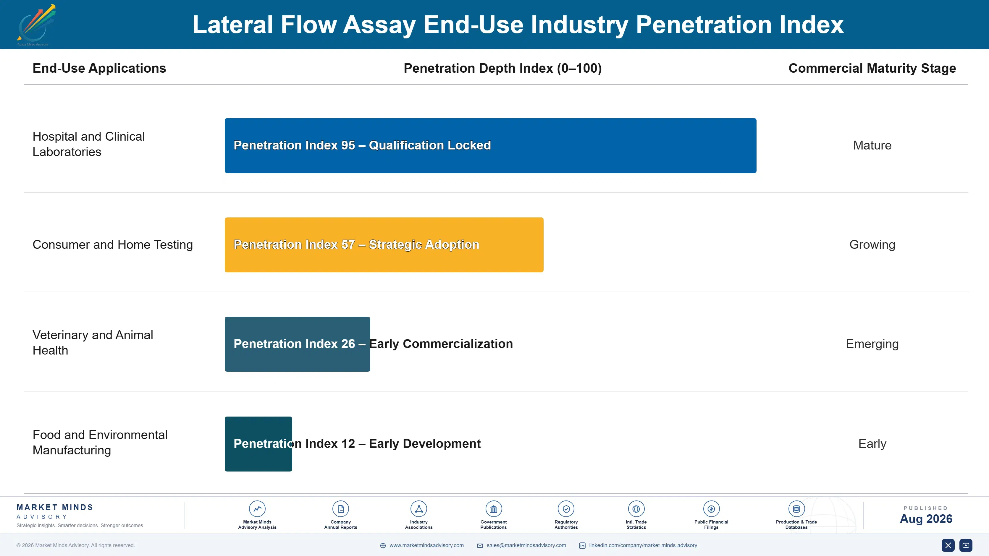The image size is (989, 556).
Task: Click 'Food and Environmental Manufacturing' label
Action: tap(100, 442)
